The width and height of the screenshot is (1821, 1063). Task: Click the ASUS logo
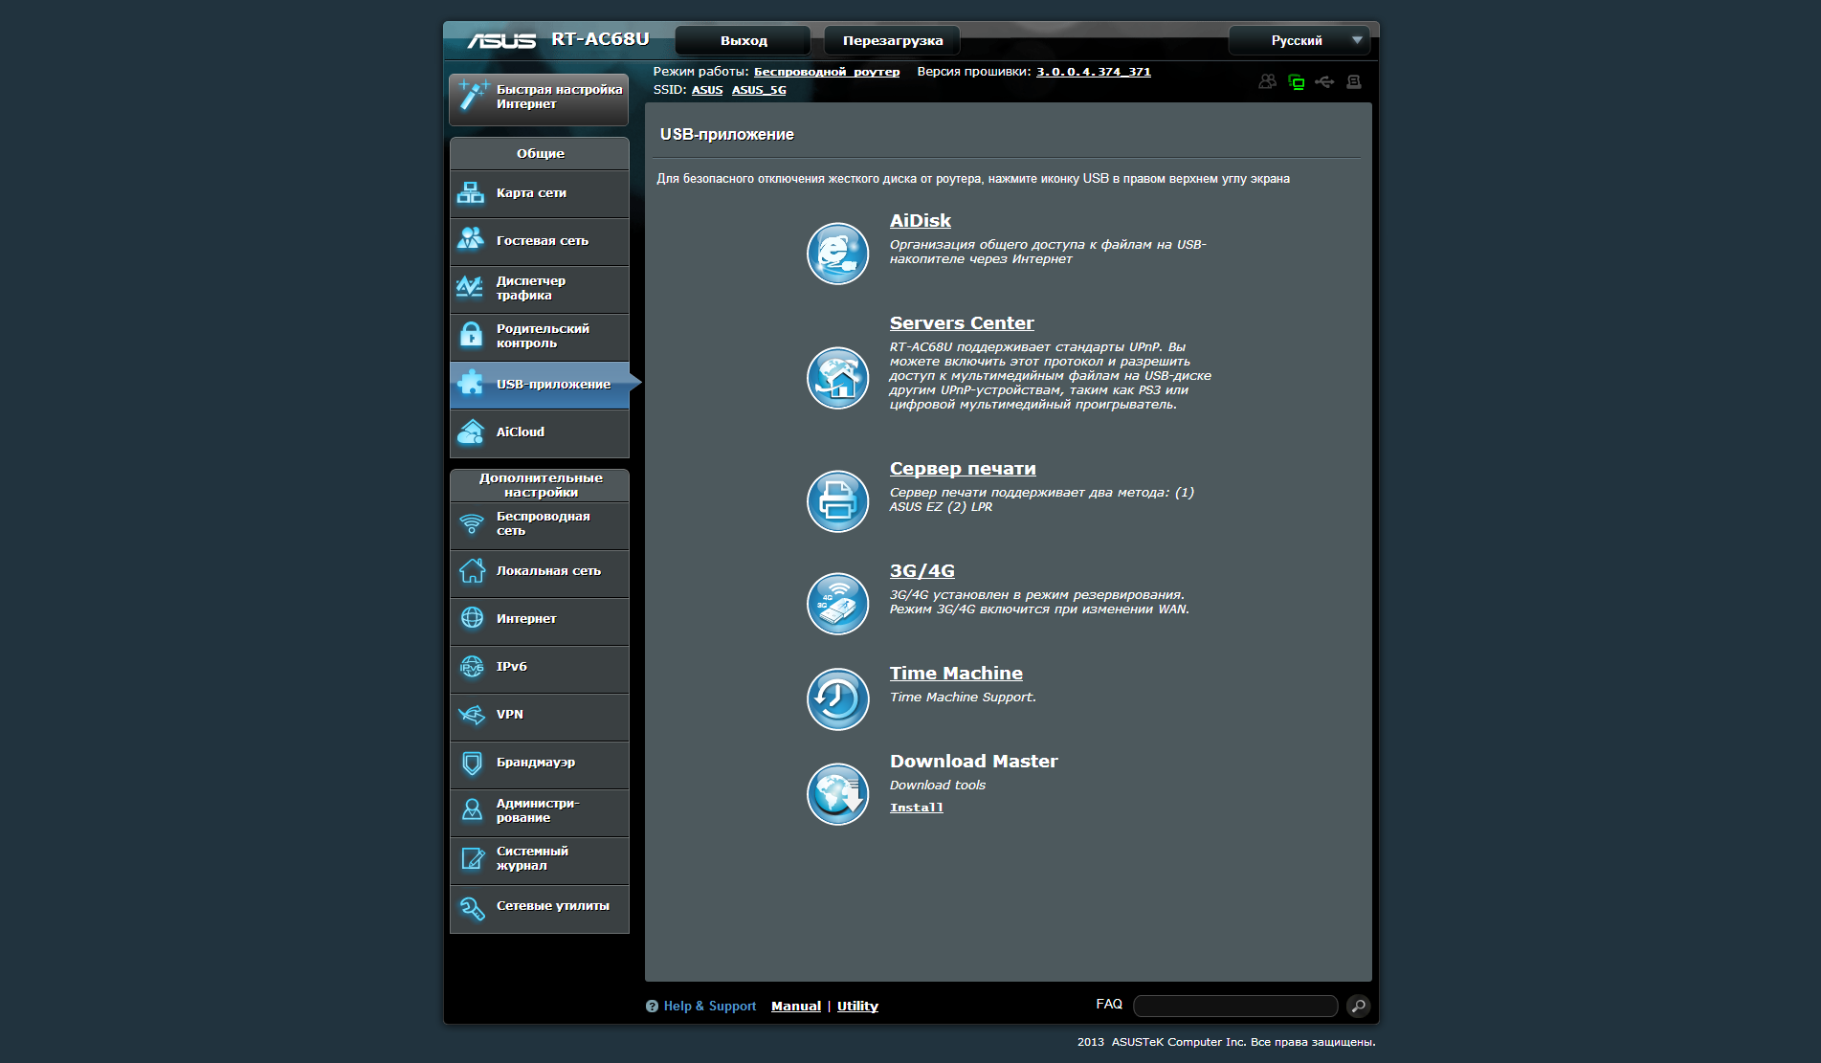501,40
